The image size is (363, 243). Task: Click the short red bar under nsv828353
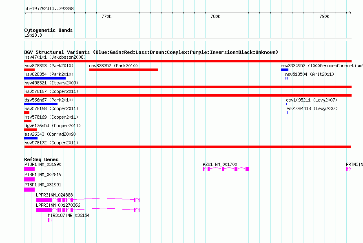coord(29,70)
